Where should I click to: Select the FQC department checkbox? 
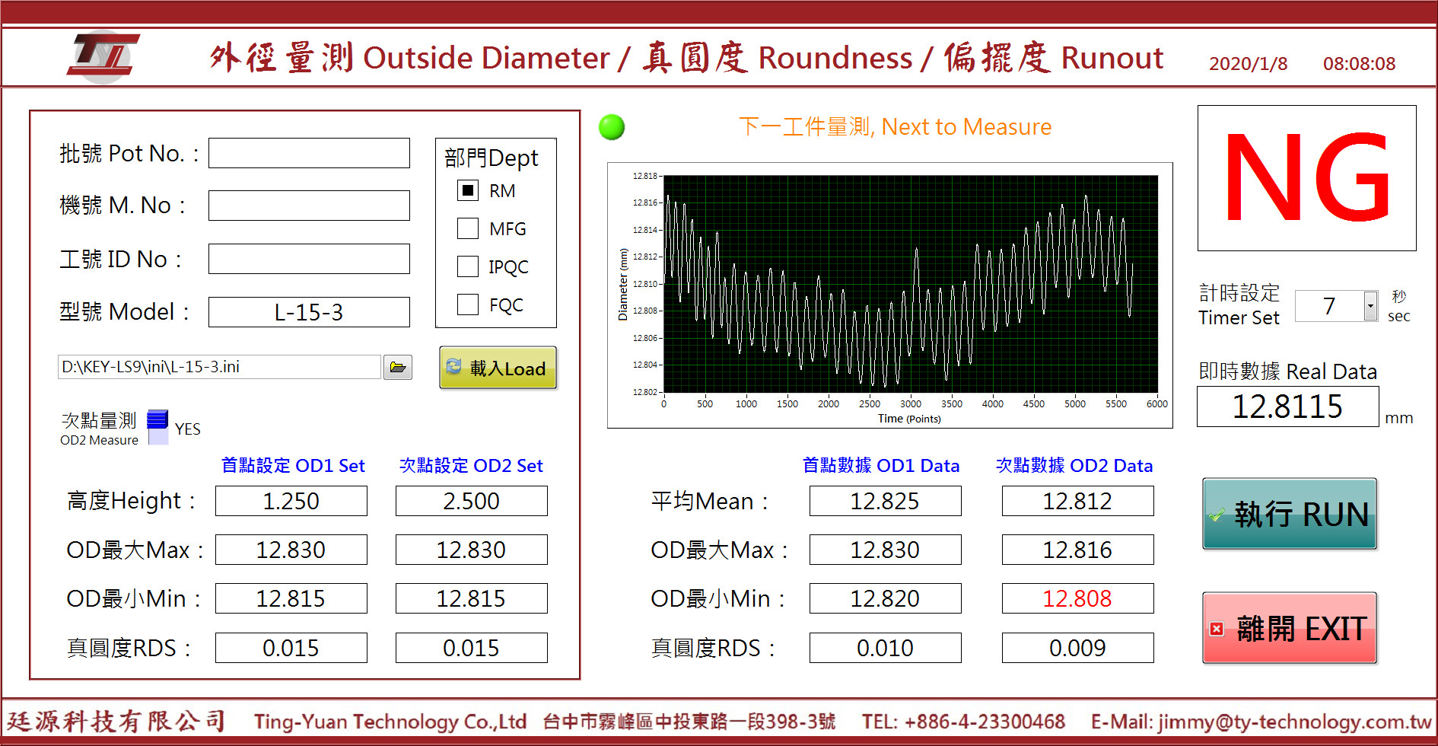(468, 304)
